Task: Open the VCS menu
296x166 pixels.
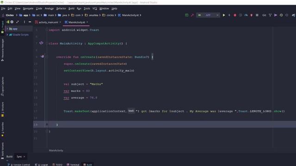Action: (94, 8)
